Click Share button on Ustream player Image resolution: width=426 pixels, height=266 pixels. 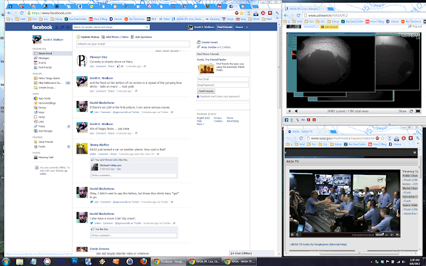[x=402, y=111]
